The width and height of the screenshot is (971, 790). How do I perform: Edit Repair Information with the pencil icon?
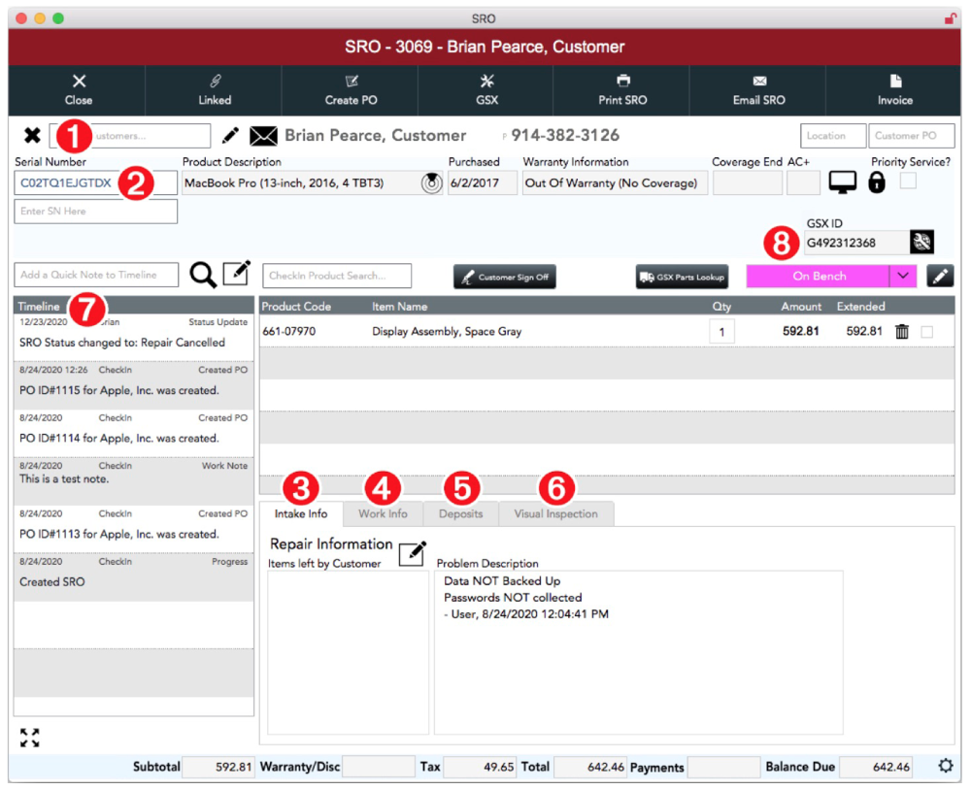(x=413, y=551)
